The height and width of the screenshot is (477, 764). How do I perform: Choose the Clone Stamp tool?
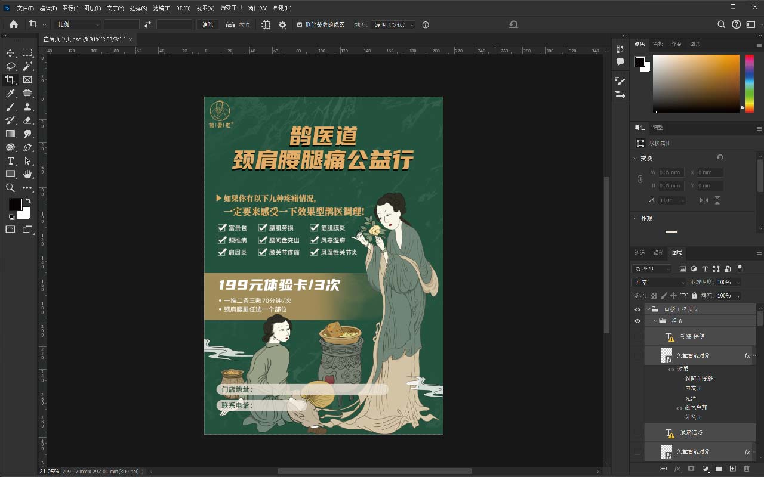click(x=27, y=107)
